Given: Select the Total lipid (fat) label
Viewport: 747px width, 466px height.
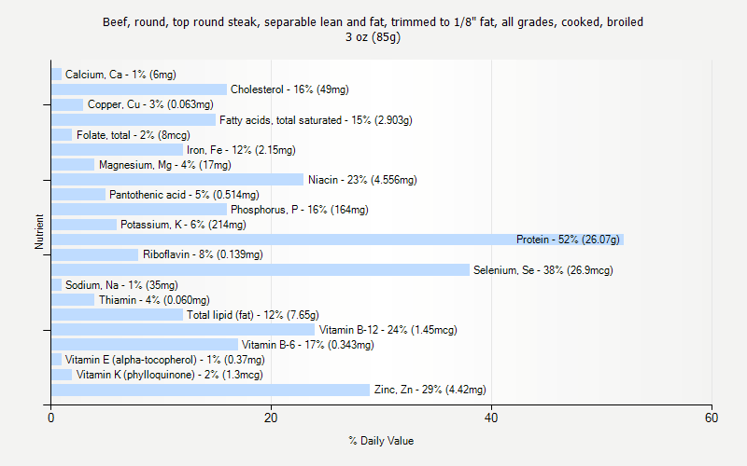Looking at the screenshot, I should (252, 315).
